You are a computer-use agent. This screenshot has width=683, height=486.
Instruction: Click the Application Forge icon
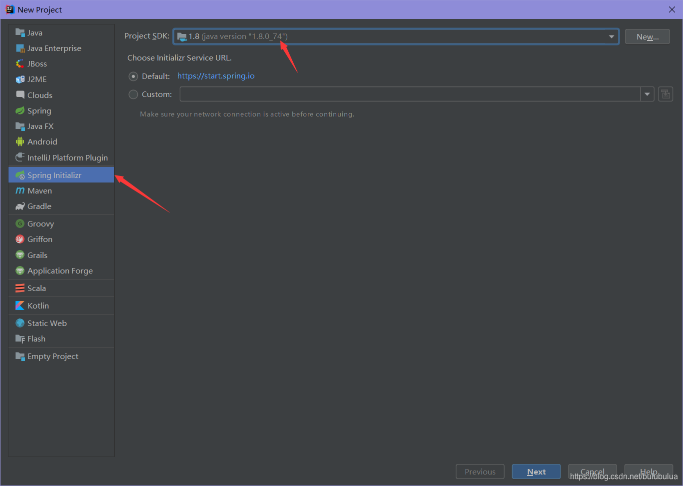tap(20, 270)
